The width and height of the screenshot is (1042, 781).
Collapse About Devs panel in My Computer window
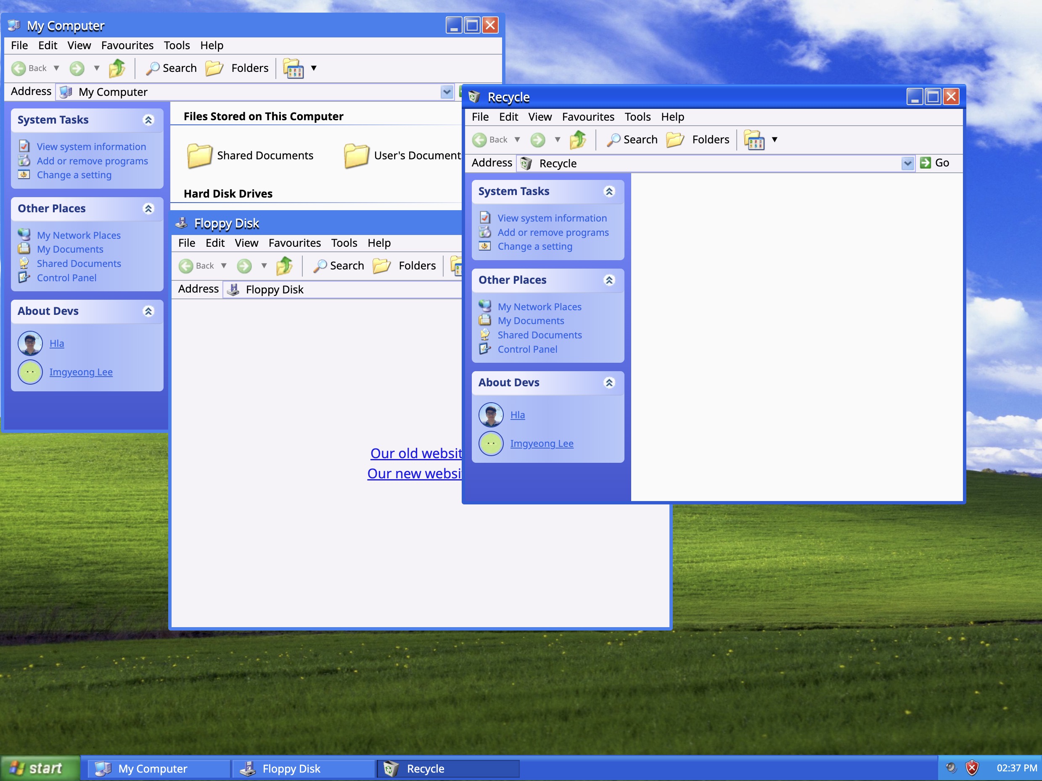148,311
